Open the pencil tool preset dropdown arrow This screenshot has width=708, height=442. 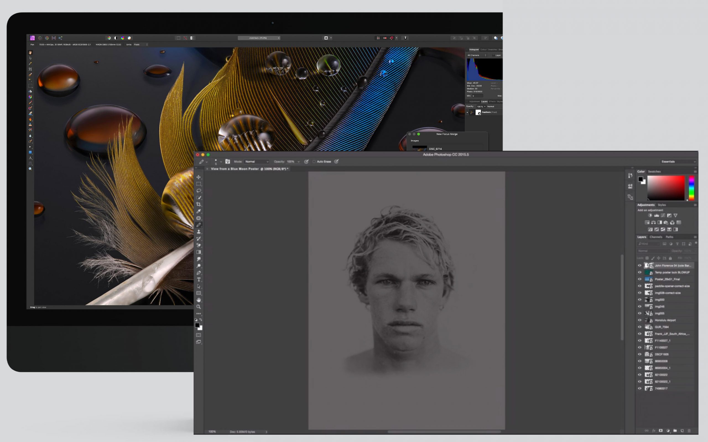[x=207, y=162]
